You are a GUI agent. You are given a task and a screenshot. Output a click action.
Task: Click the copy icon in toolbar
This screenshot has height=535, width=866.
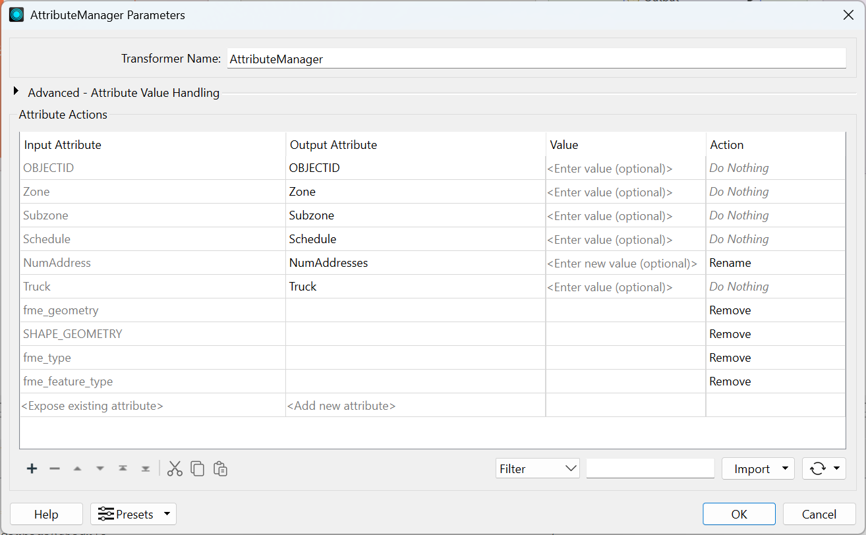[x=197, y=468]
